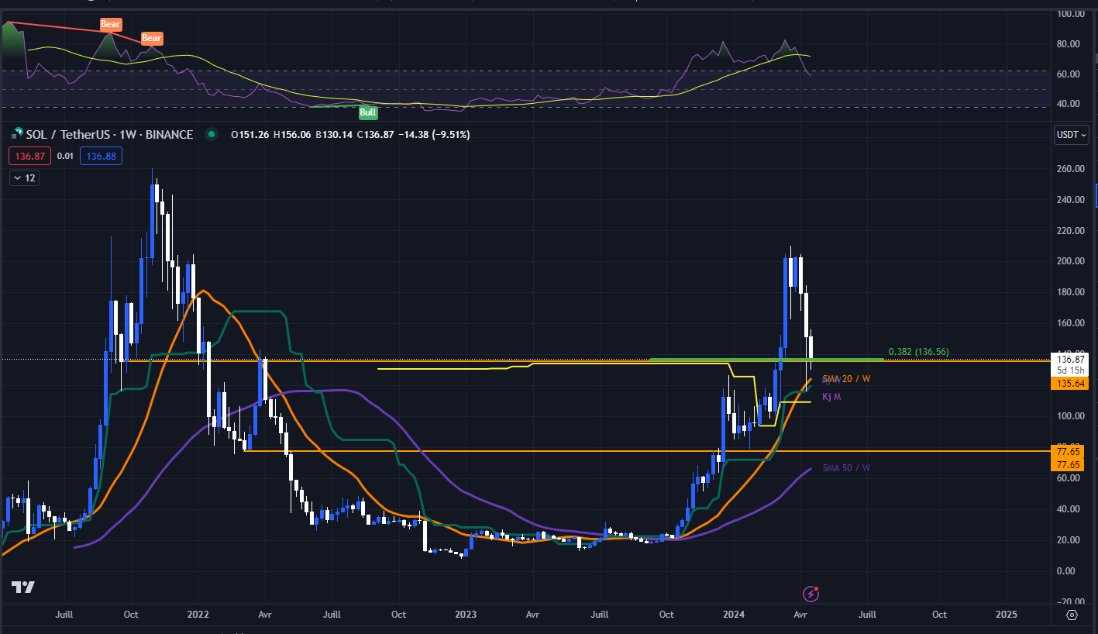1098x634 pixels.
Task: Click the SMA 20 / W label
Action: point(846,378)
